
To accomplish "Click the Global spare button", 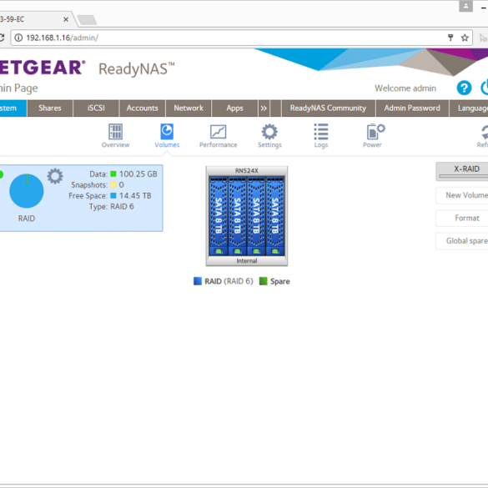I will coord(462,241).
